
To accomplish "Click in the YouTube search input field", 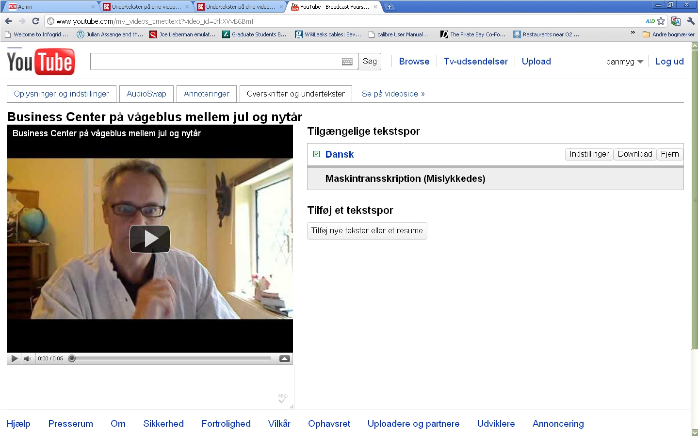I will 216,62.
